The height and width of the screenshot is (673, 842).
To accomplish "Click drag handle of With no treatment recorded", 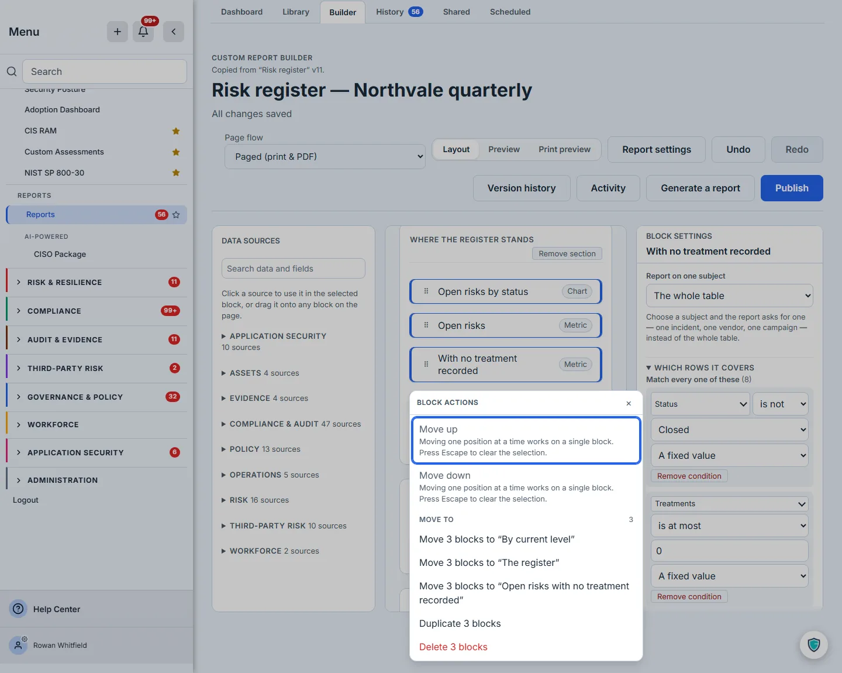I will point(426,364).
